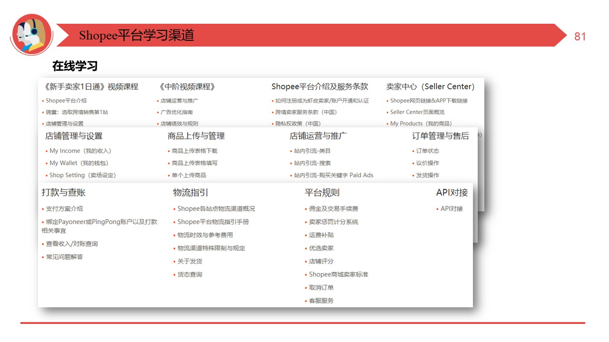609x342 pixels.
Task: Open the 常见问题解答 link
Action: click(65, 257)
